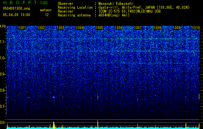The image size is (203, 129).
Task: Click the 1304 time marker
Action: 80,28
